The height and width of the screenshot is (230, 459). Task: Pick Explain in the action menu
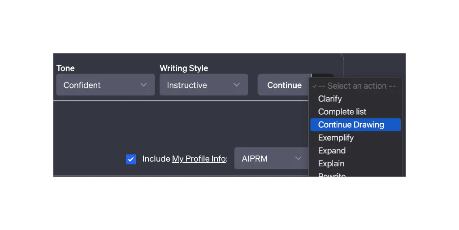coord(331,164)
